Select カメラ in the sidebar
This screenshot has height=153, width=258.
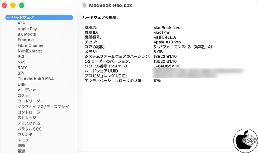pyautogui.click(x=23, y=96)
